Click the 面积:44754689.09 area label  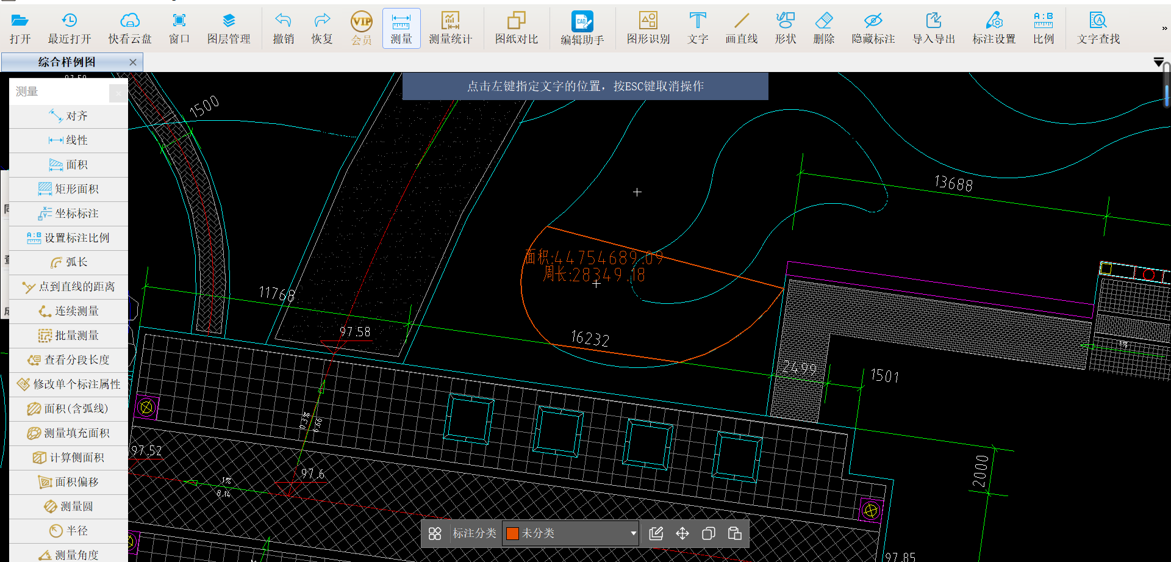pyautogui.click(x=593, y=258)
